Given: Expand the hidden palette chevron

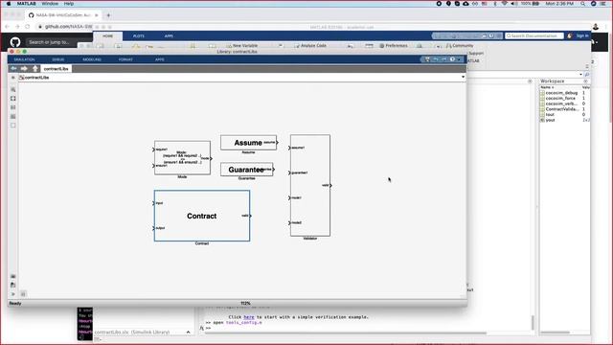Looking at the screenshot, I should coord(12,294).
